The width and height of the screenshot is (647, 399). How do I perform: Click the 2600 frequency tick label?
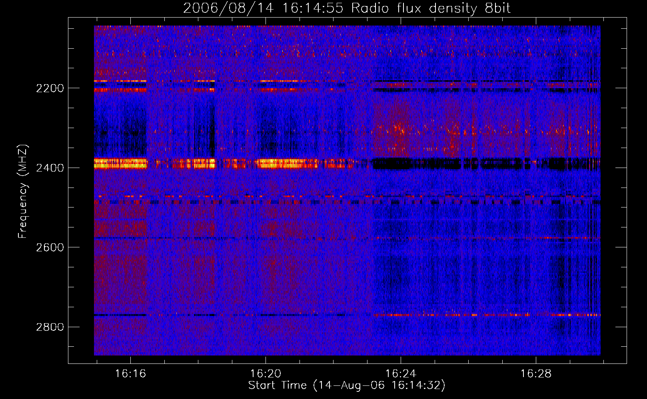pyautogui.click(x=50, y=247)
